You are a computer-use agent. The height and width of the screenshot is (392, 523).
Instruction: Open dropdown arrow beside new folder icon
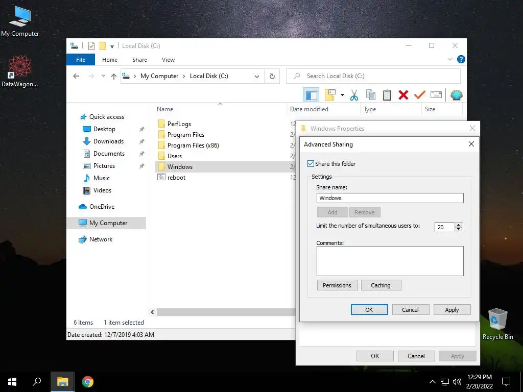pos(342,95)
